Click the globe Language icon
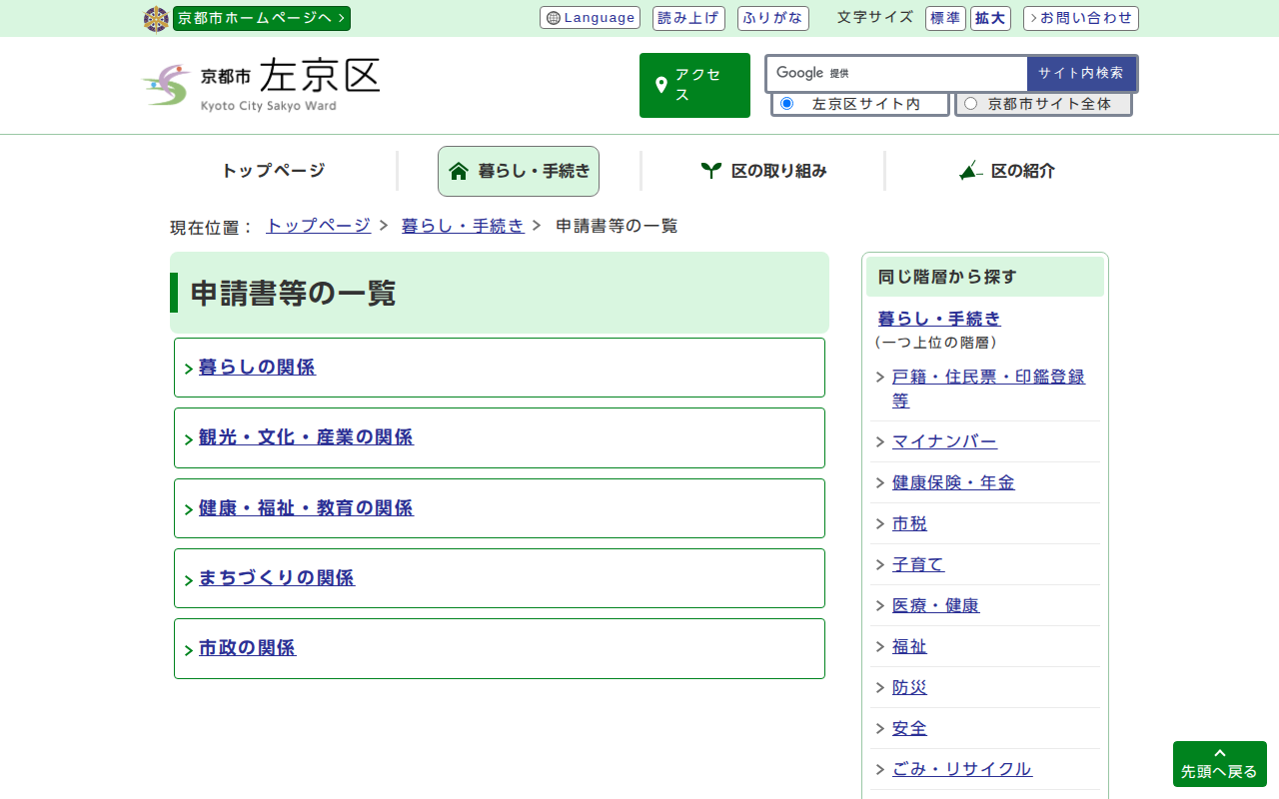 tap(554, 18)
